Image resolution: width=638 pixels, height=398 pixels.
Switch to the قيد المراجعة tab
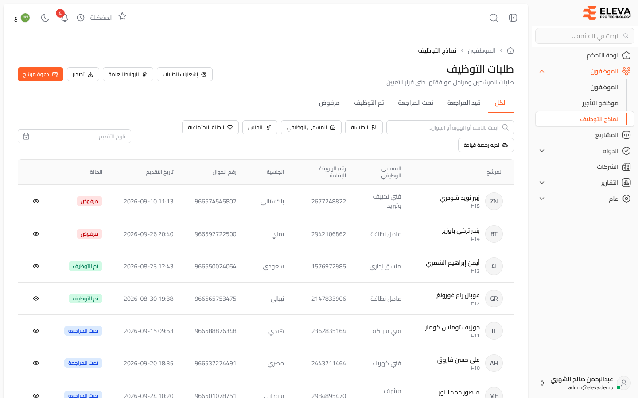(464, 103)
